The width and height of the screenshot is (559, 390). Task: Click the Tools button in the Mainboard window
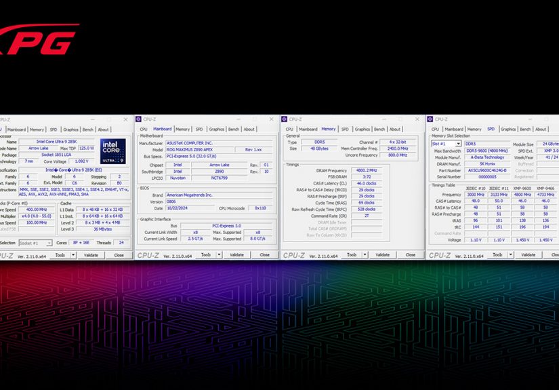[x=206, y=255]
